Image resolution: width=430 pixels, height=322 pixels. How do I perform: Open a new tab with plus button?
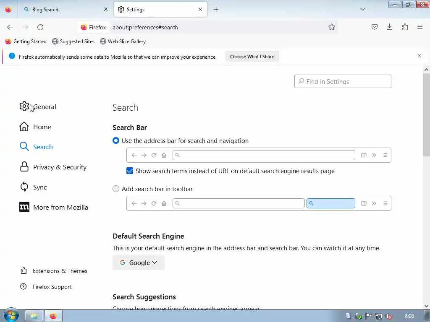point(216,10)
